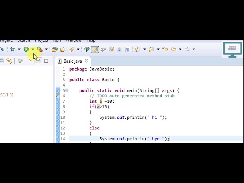Click the 'int a =10;' line
Screen dimensions: 244x183
pos(102,101)
